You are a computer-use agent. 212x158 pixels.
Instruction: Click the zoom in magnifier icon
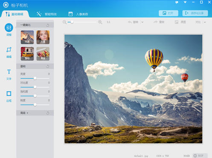(x=100, y=22)
